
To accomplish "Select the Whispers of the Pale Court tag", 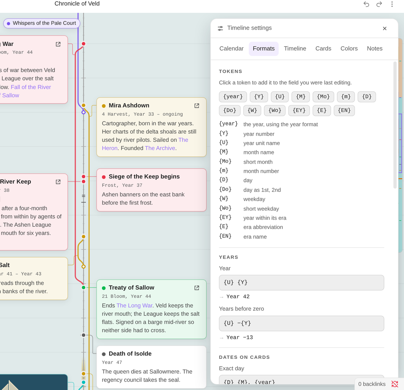I will [42, 23].
